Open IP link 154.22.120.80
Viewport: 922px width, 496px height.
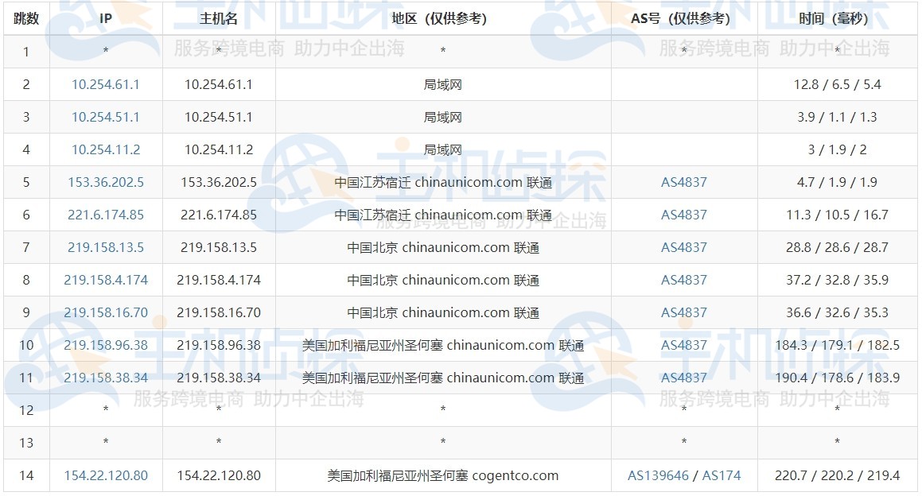106,475
